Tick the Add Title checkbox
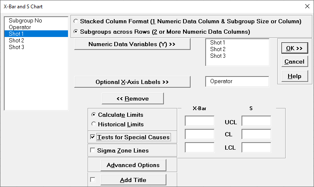This screenshot has height=187, width=314. (93, 180)
